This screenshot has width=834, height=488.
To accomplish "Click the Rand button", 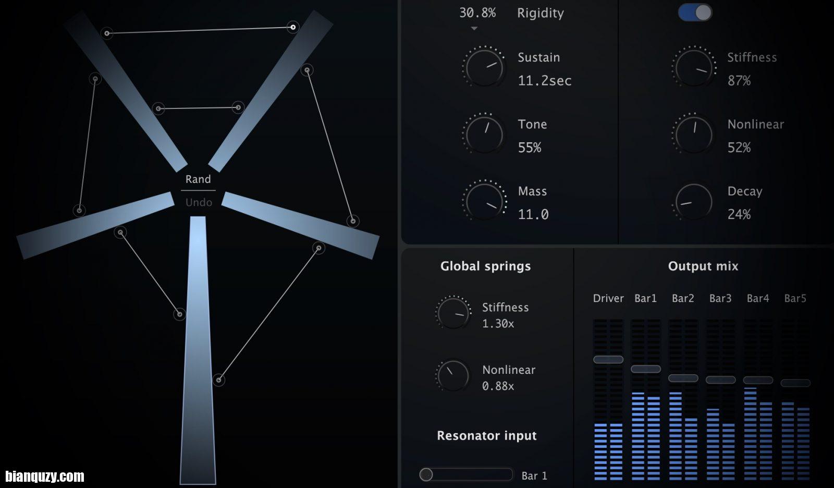I will point(198,179).
